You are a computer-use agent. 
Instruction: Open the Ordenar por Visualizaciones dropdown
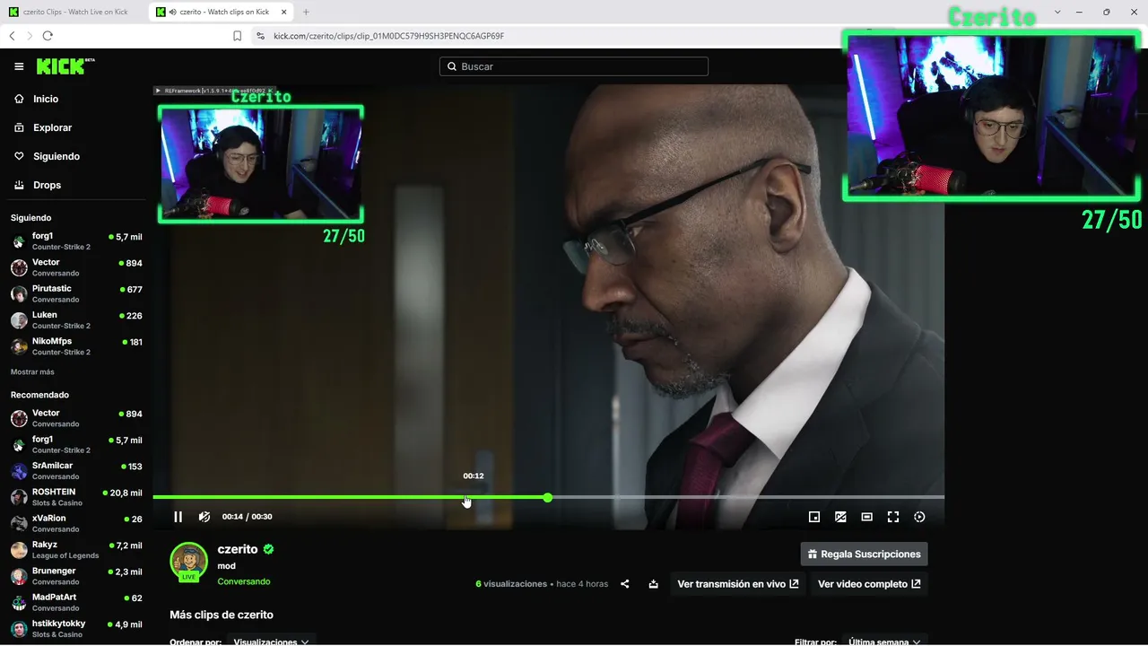click(x=270, y=642)
